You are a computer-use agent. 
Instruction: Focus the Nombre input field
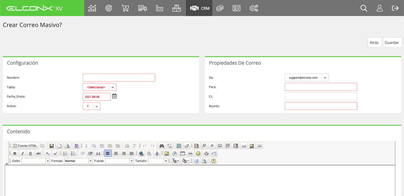click(x=119, y=78)
